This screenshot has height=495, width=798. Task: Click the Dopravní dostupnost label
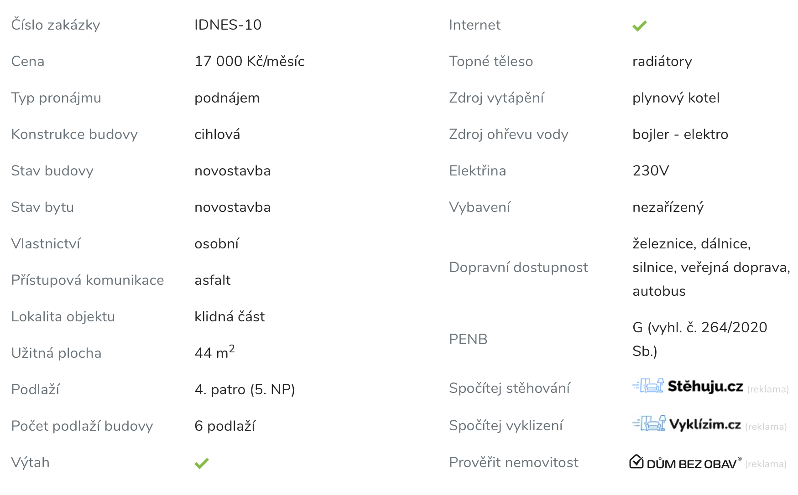coord(518,267)
